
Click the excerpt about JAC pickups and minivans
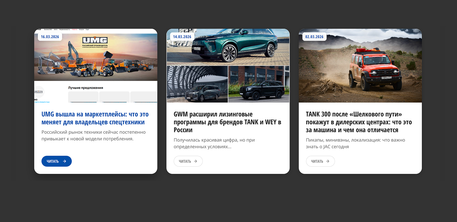(356, 143)
